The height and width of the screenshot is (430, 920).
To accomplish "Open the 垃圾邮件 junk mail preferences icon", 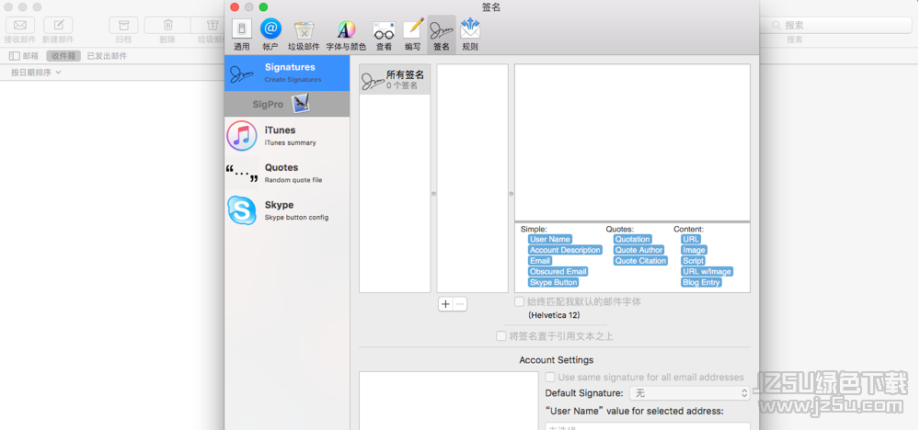I will point(304,35).
